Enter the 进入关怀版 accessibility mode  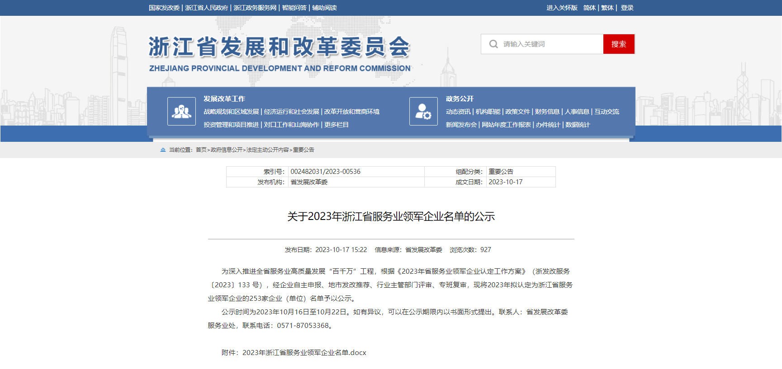(x=562, y=8)
